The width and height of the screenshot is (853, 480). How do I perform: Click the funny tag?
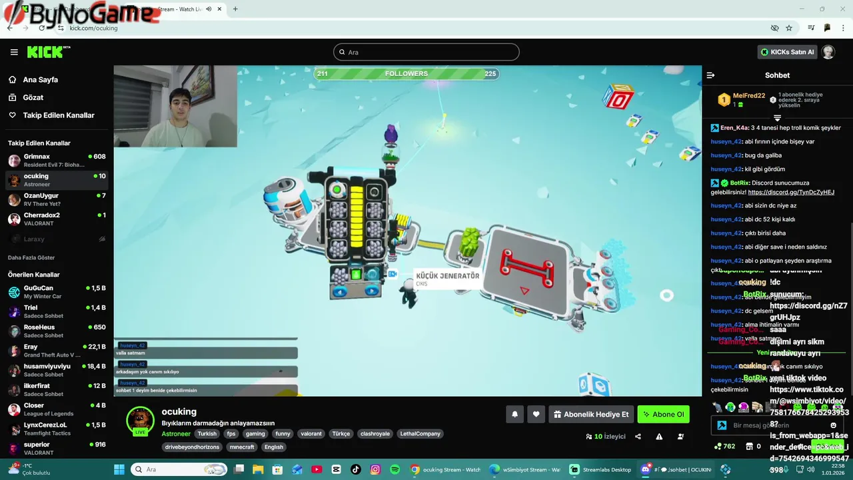[283, 433]
